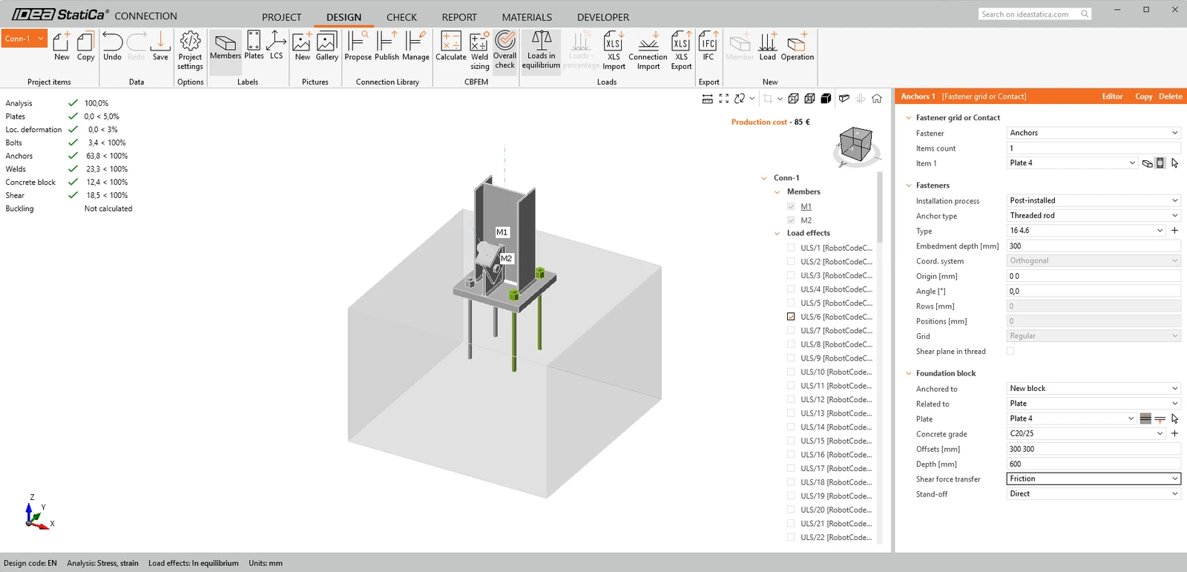
Task: Publish the connection to the library
Action: click(x=387, y=46)
